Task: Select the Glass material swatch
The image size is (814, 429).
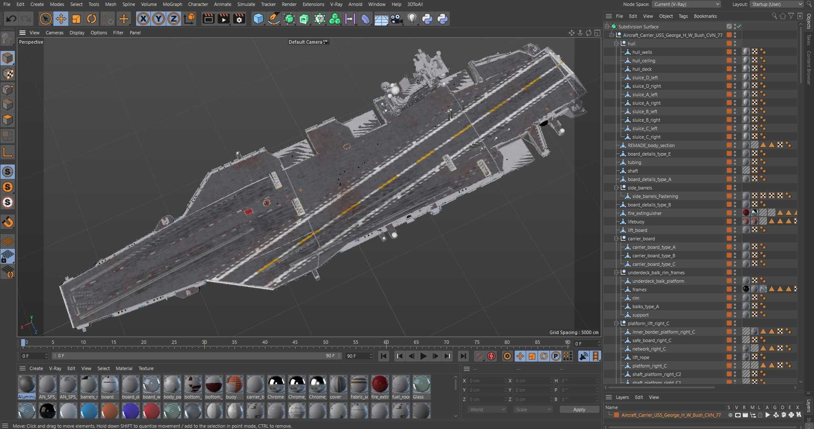Action: point(421,387)
